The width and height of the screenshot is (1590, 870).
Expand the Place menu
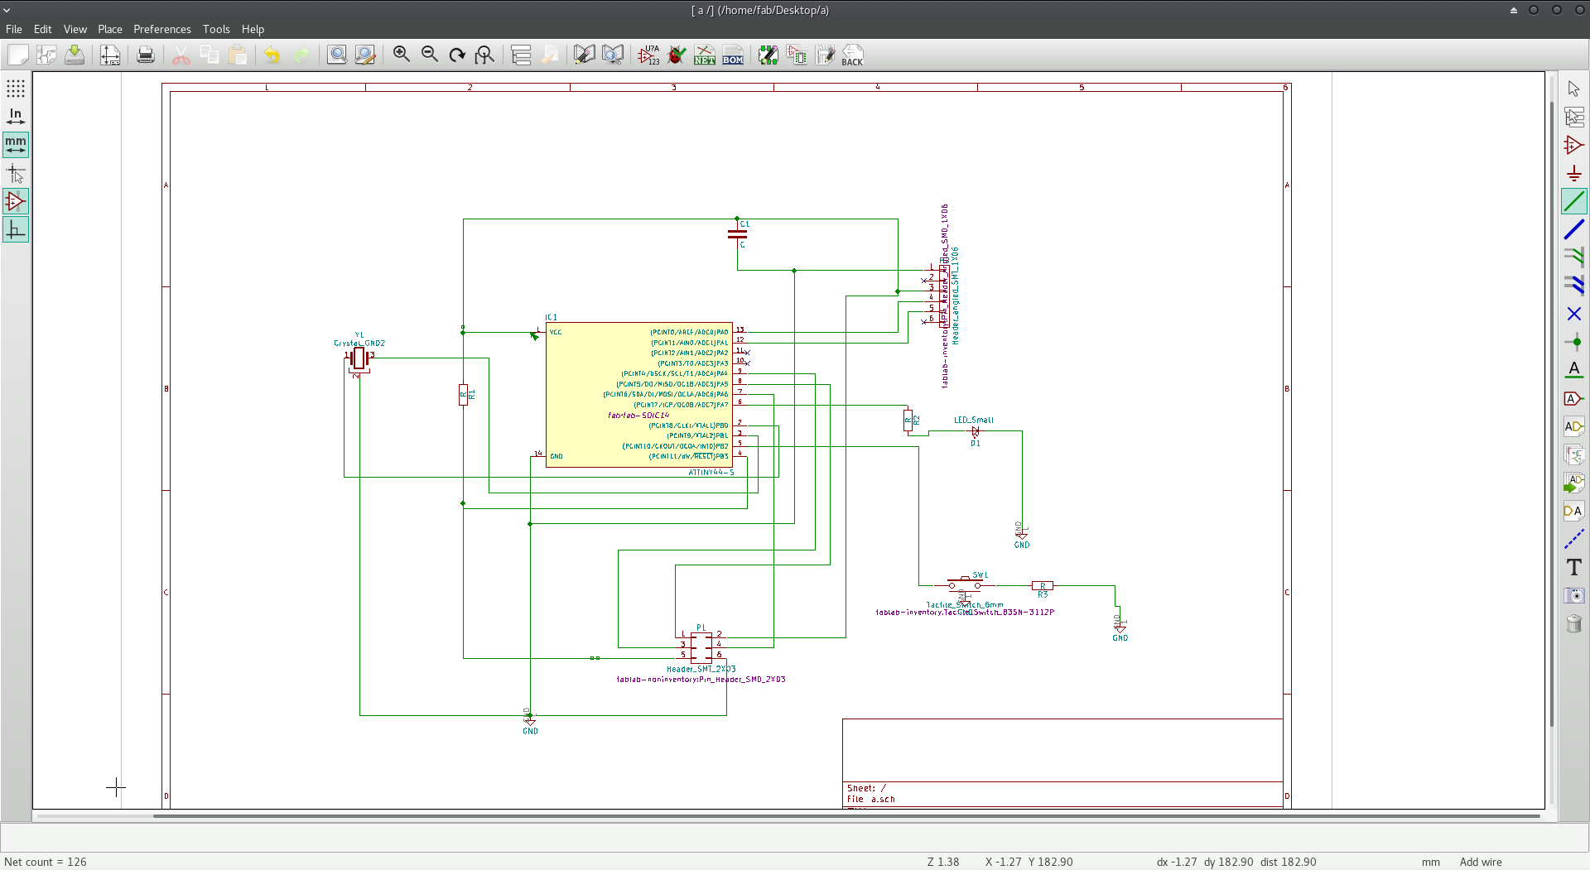click(109, 29)
